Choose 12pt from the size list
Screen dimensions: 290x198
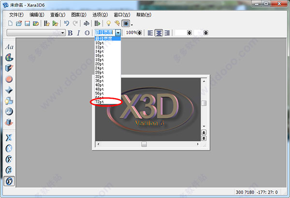click(x=108, y=47)
